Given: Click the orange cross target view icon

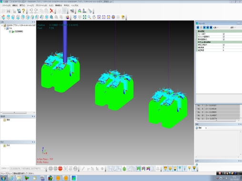Looking at the screenshot, I should click(113, 17).
